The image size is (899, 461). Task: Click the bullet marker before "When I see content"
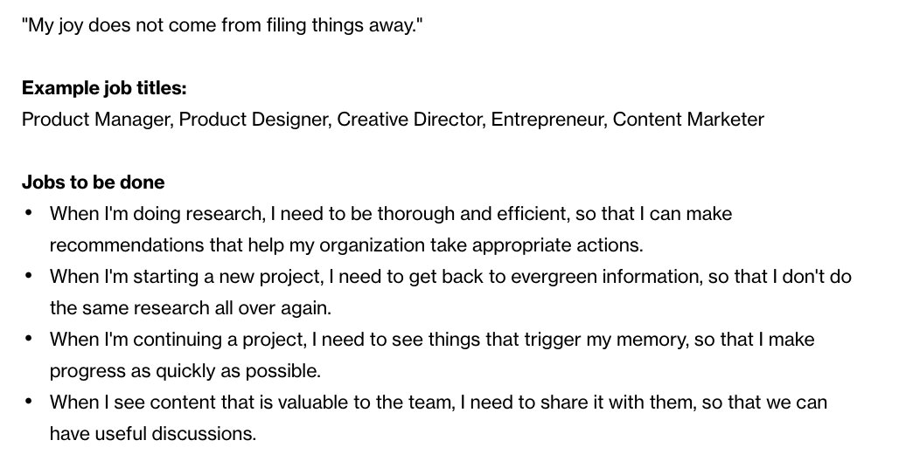tap(29, 402)
